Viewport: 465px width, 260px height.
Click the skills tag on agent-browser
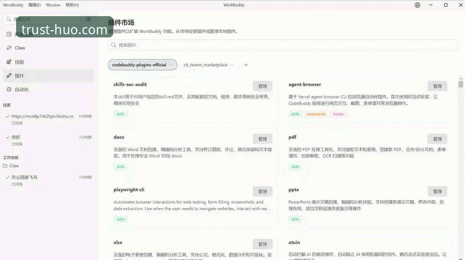[x=295, y=114]
